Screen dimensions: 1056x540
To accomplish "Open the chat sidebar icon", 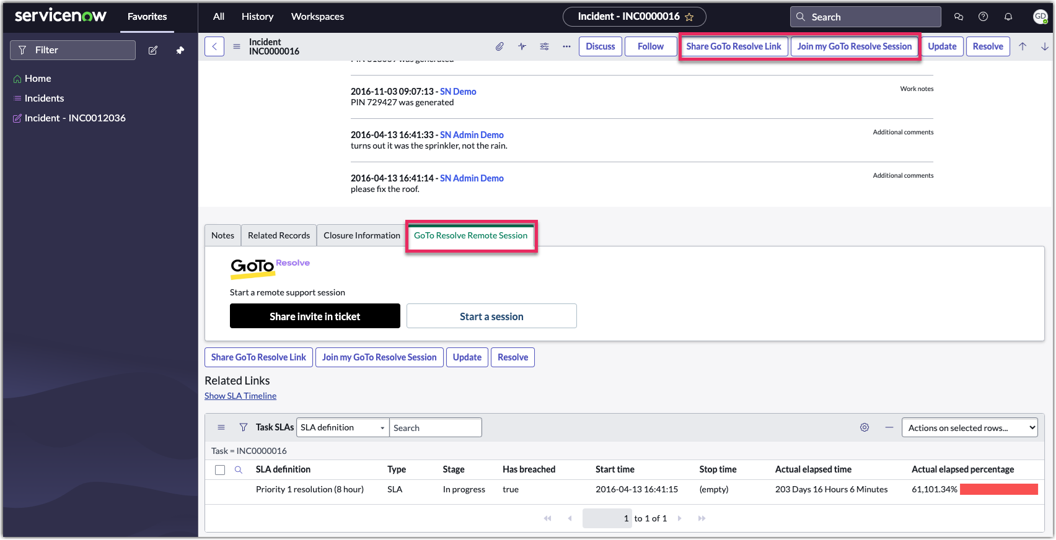I will 959,17.
